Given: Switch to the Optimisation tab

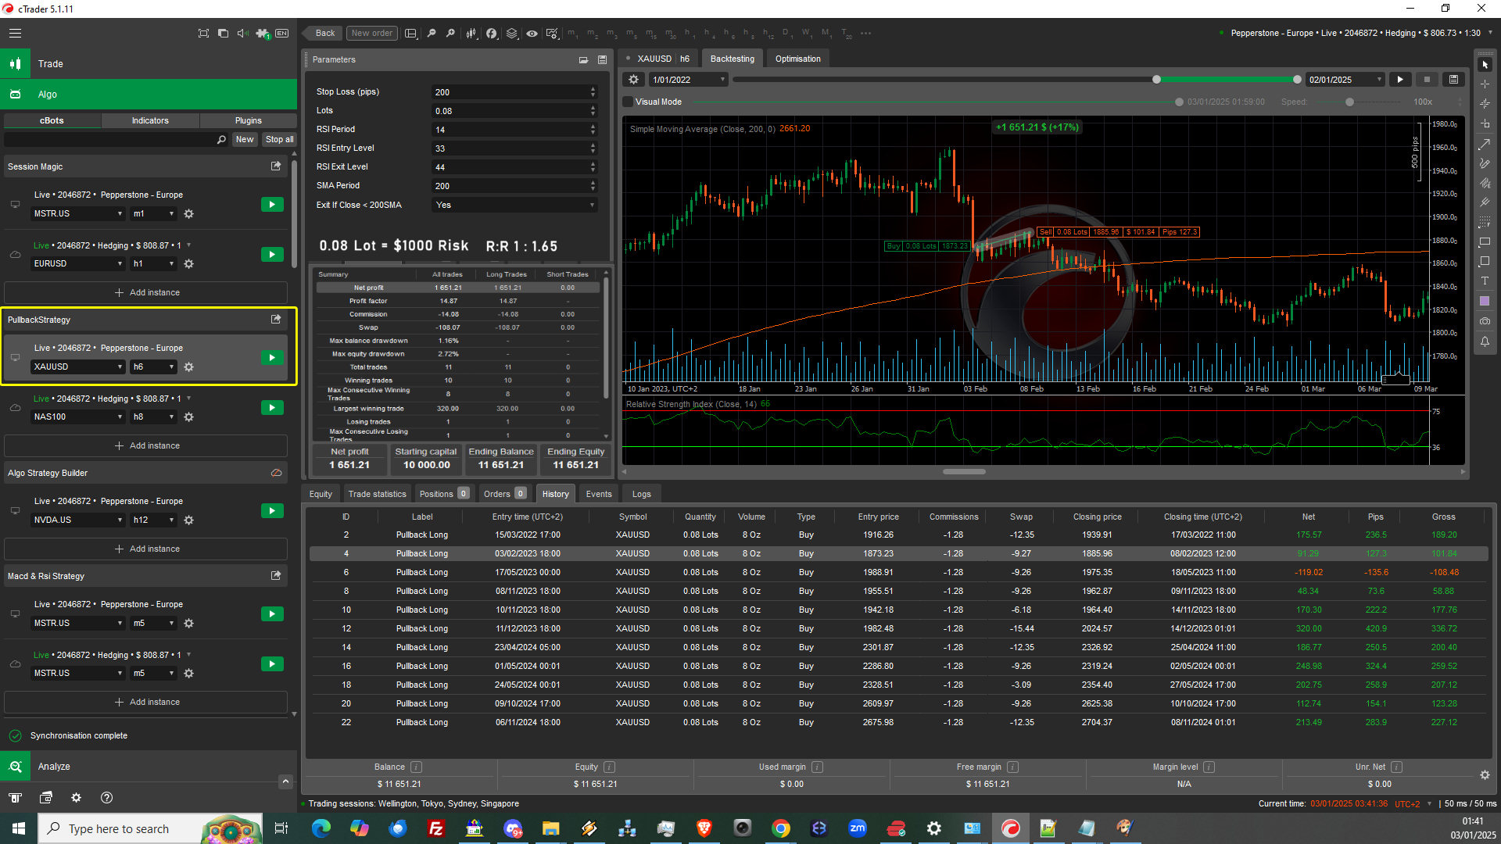Looking at the screenshot, I should [797, 59].
